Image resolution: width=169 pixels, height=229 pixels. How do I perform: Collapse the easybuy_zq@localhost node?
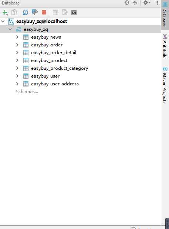coord(3,22)
